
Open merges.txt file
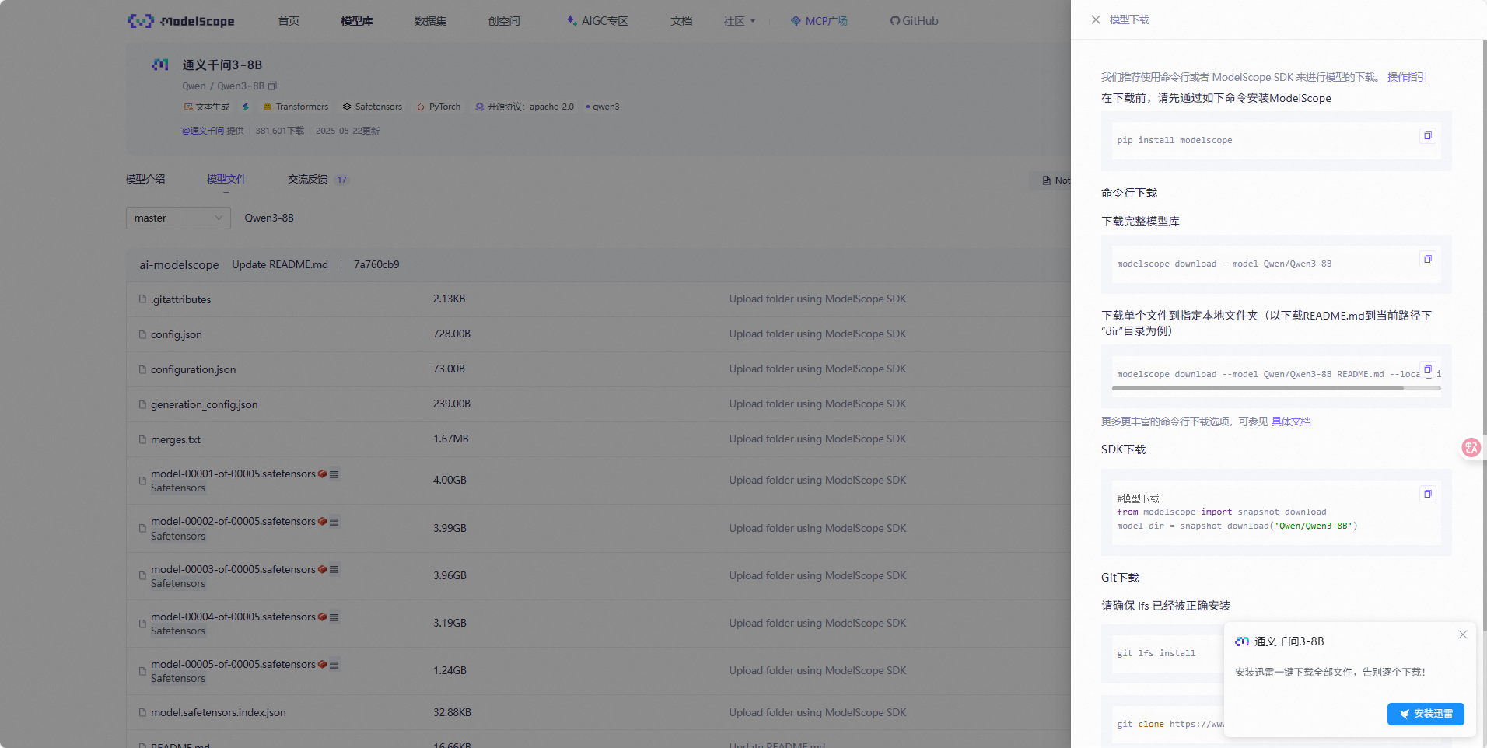[x=176, y=439]
